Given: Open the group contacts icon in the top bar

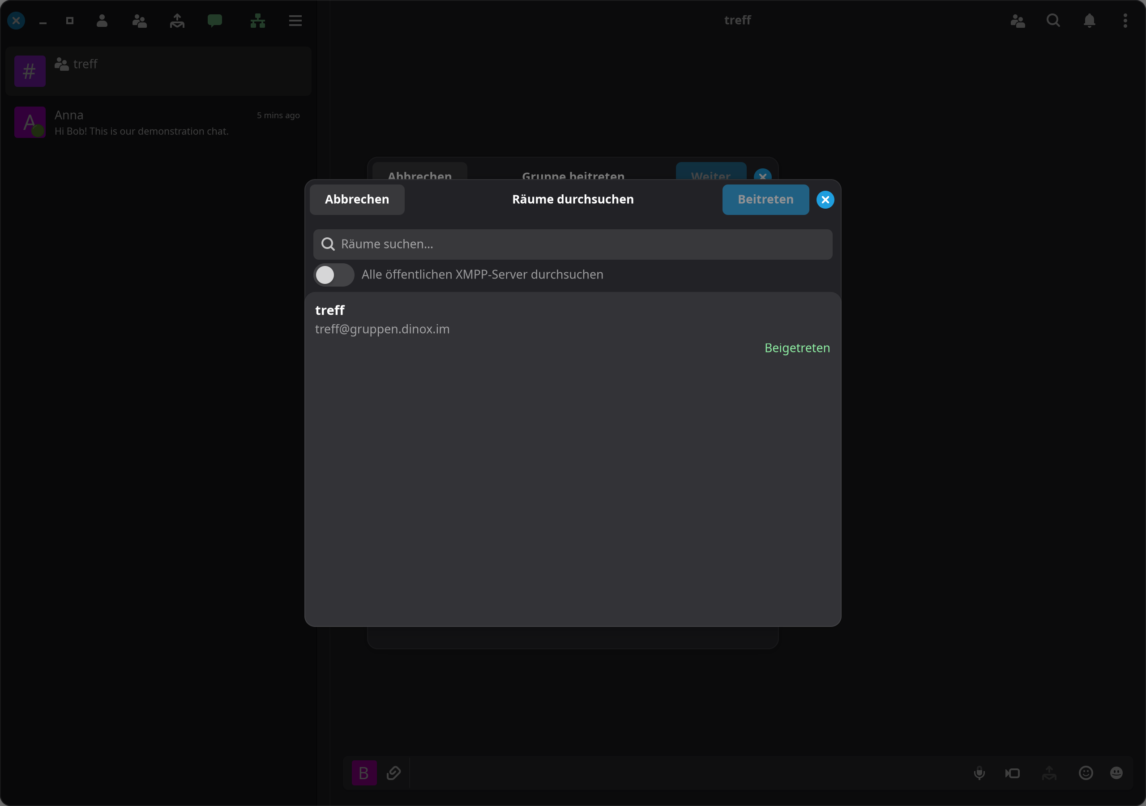Looking at the screenshot, I should [x=139, y=21].
